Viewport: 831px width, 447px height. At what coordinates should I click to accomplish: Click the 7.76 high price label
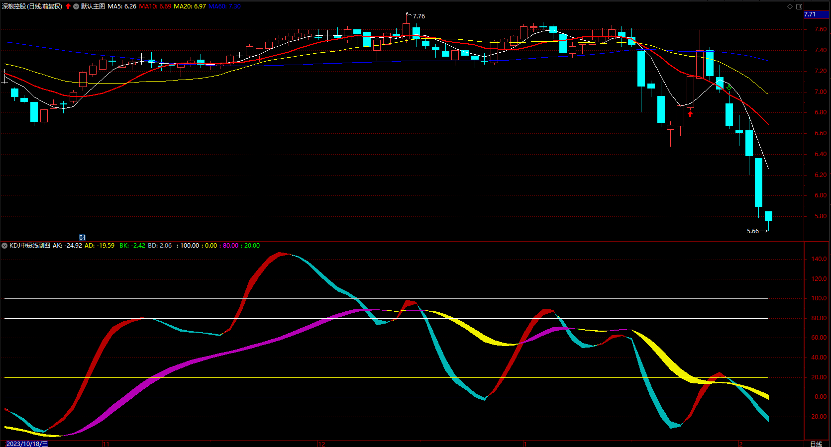click(x=419, y=16)
